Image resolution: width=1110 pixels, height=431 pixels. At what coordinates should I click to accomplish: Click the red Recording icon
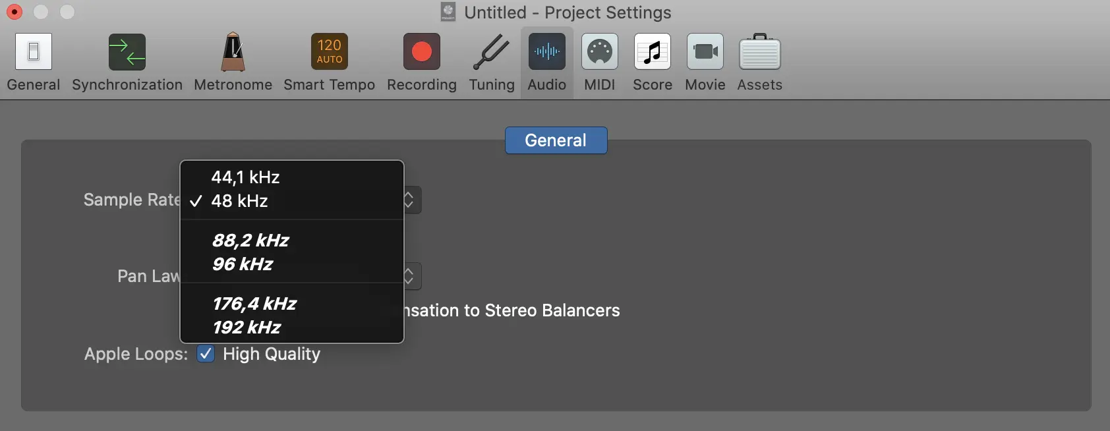point(421,52)
